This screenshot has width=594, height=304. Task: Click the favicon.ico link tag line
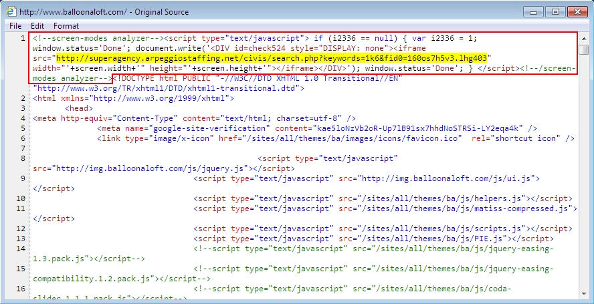click(336, 138)
